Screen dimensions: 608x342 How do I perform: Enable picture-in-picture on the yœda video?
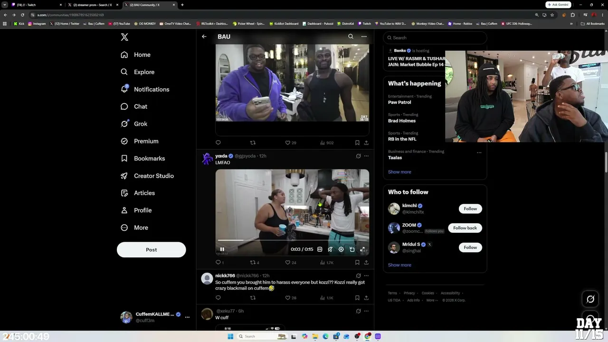pyautogui.click(x=352, y=249)
